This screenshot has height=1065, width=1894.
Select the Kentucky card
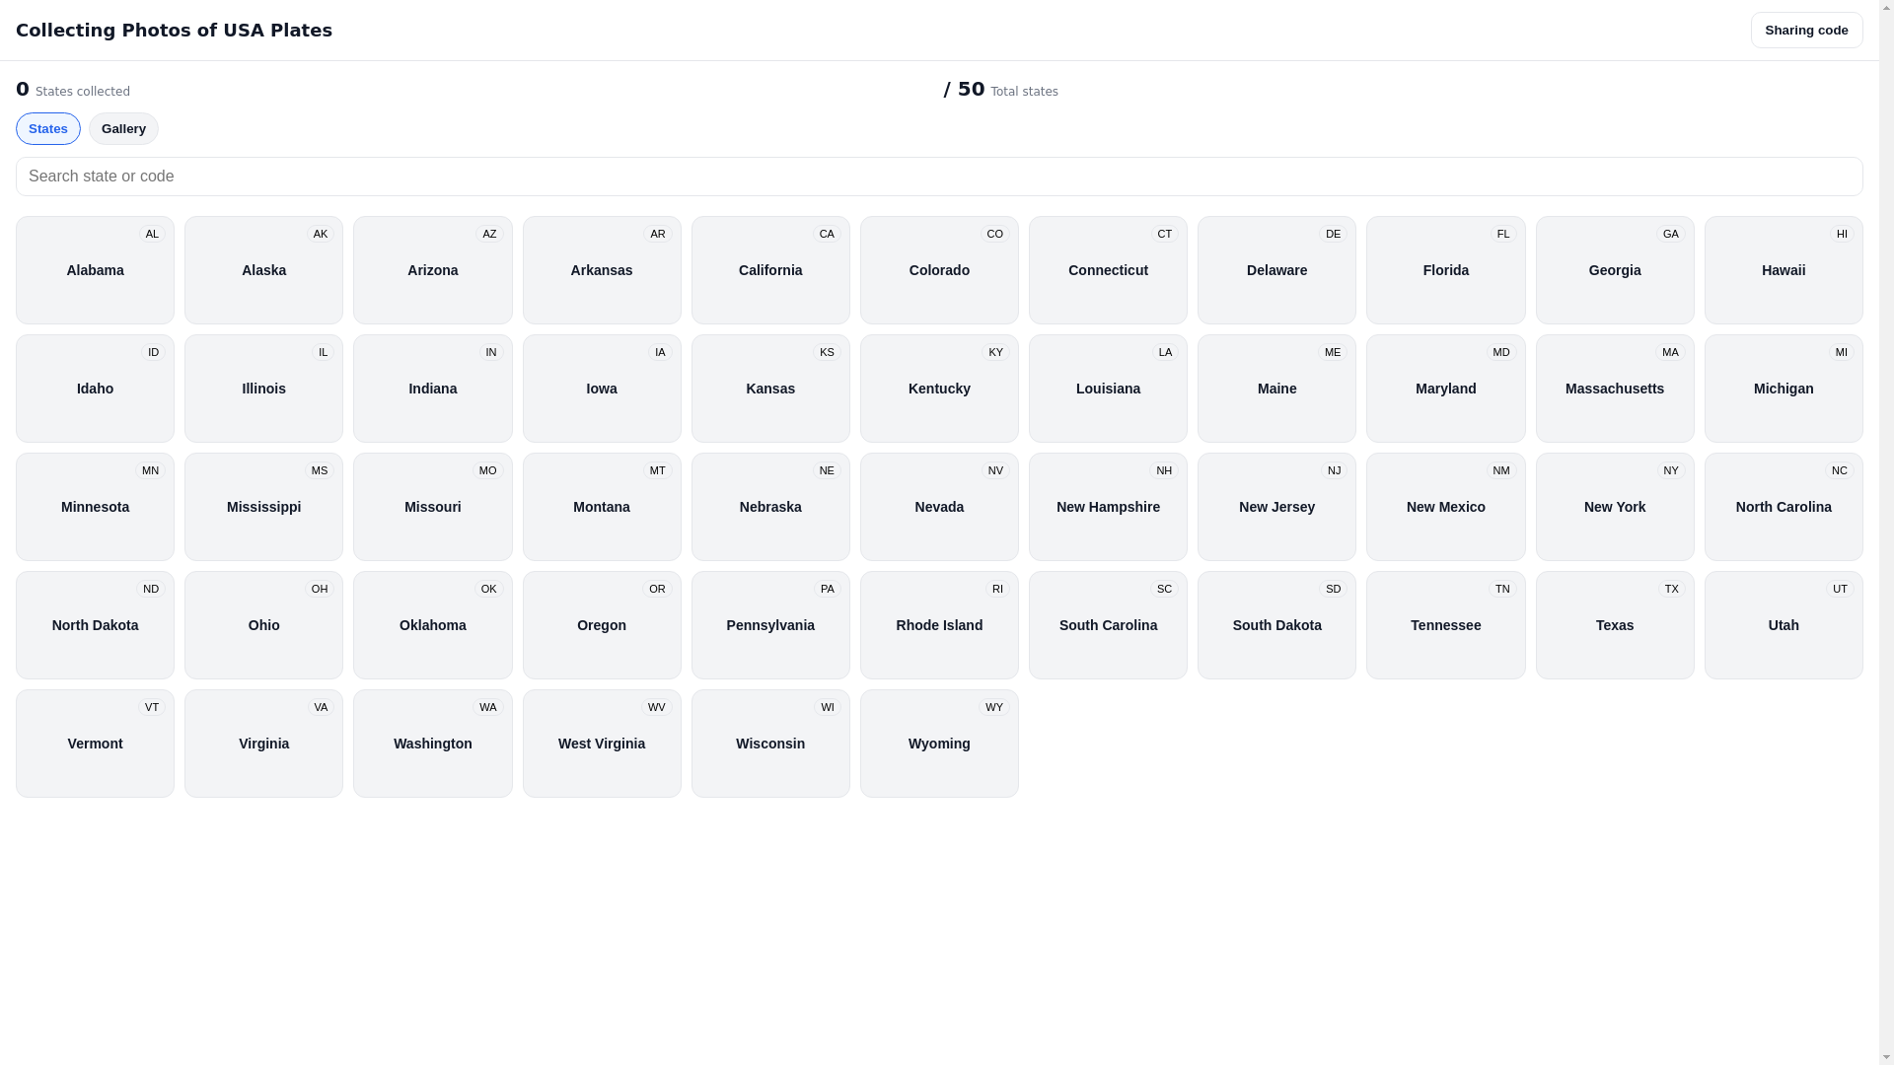[x=939, y=389]
